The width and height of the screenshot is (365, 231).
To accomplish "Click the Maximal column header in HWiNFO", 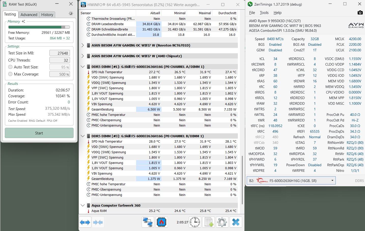I will [200, 13].
